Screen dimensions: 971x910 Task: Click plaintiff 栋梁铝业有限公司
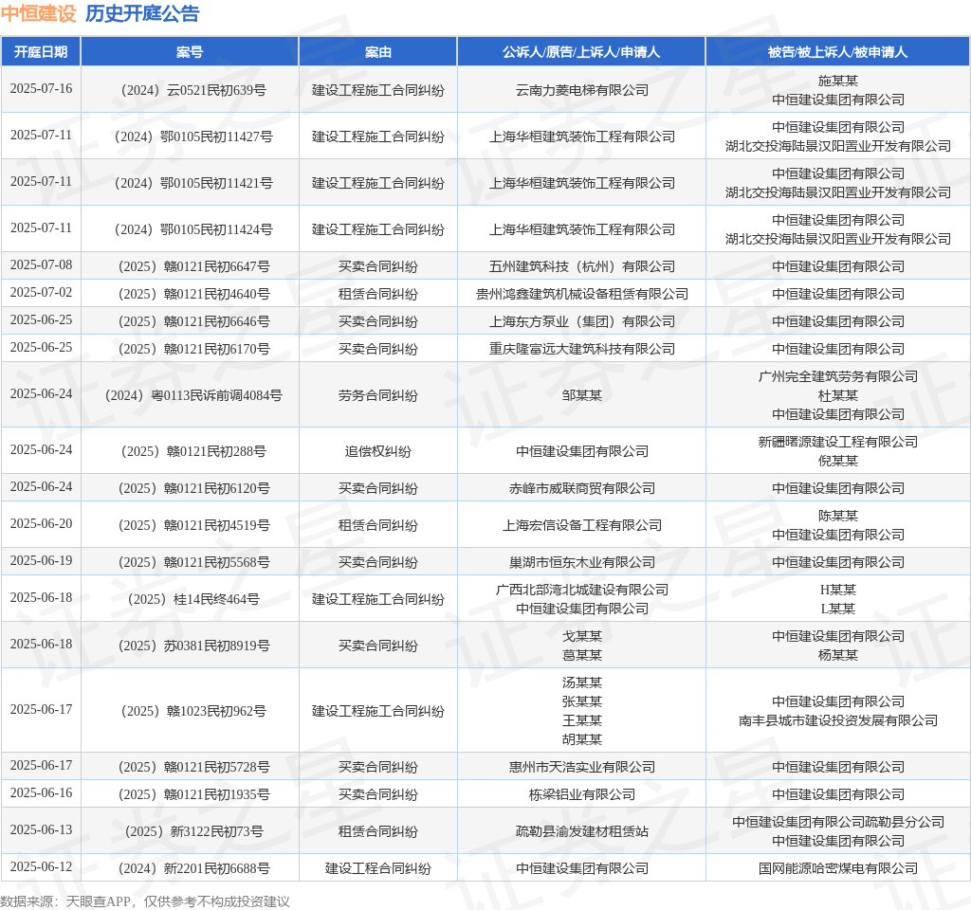pos(582,795)
